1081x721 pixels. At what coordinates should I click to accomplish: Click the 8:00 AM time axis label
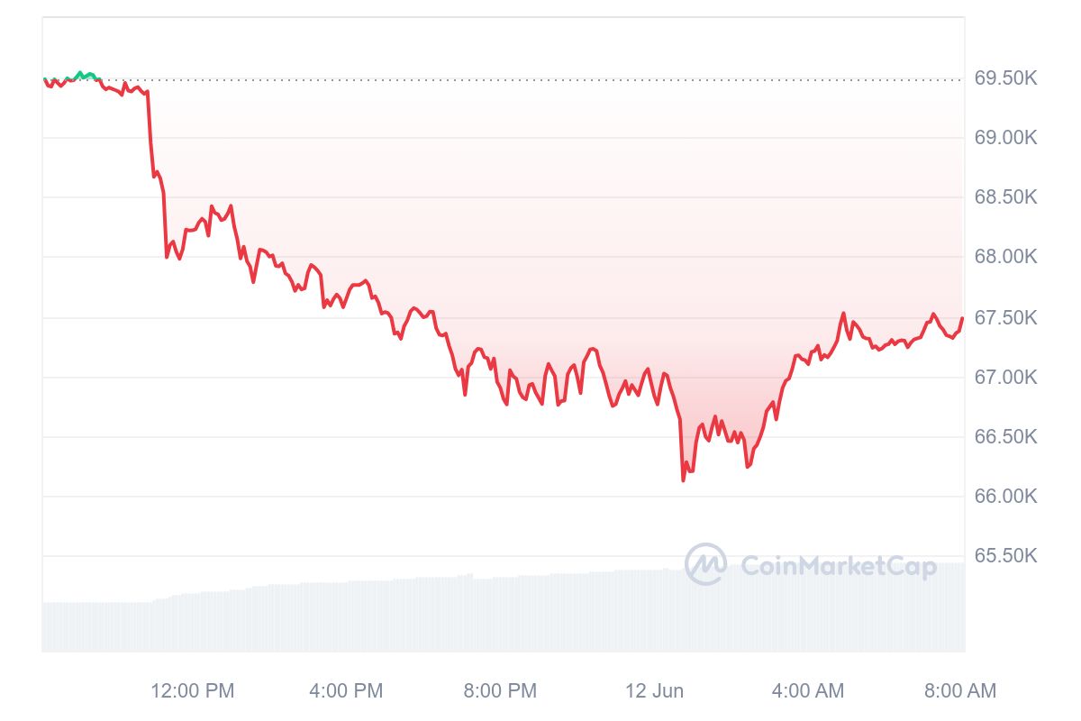[960, 691]
